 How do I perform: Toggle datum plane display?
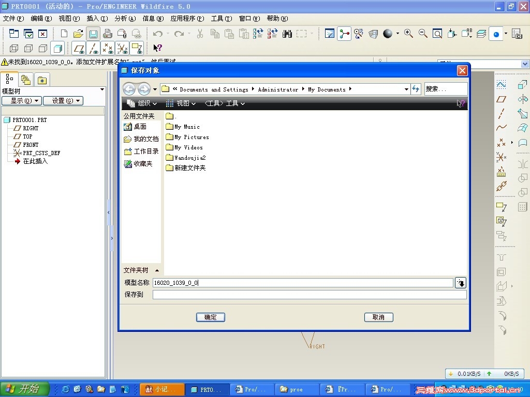click(79, 48)
